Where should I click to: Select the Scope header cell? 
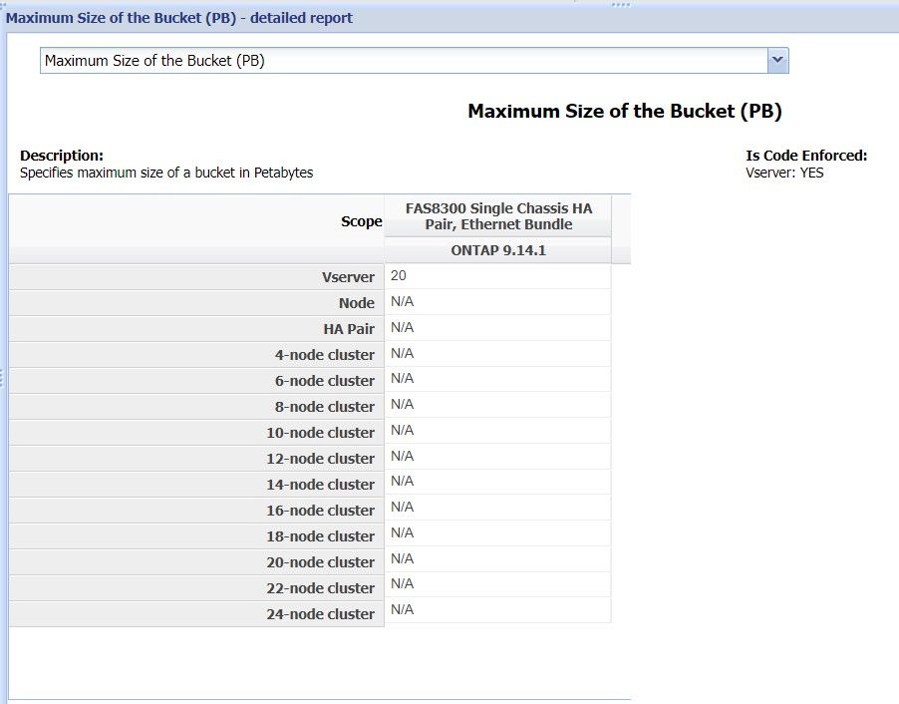[x=361, y=222]
